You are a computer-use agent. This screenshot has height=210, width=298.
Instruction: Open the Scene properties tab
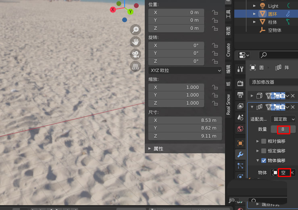(x=240, y=117)
